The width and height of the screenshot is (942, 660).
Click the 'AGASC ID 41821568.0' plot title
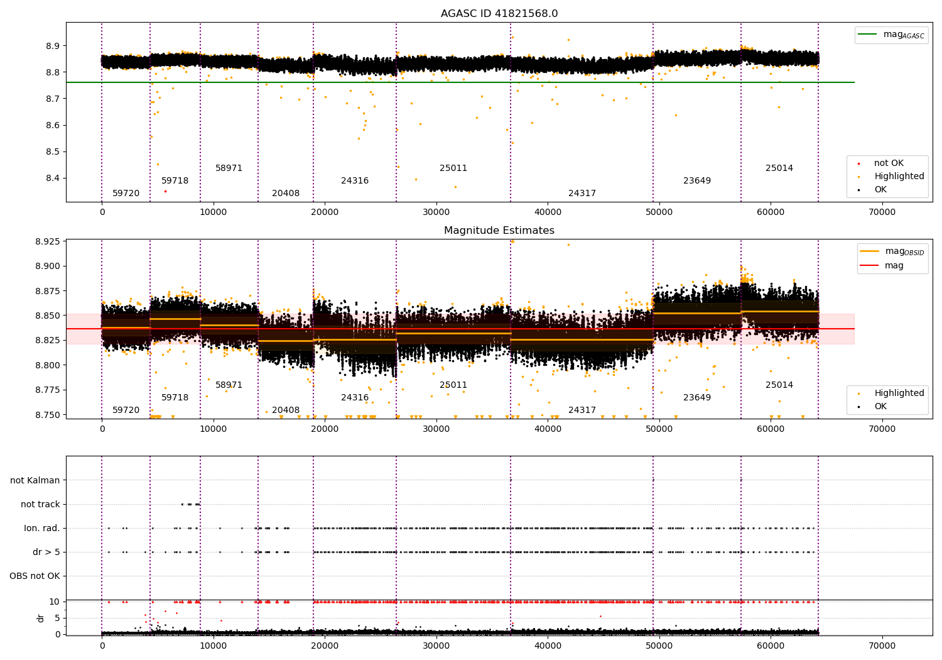tap(499, 13)
